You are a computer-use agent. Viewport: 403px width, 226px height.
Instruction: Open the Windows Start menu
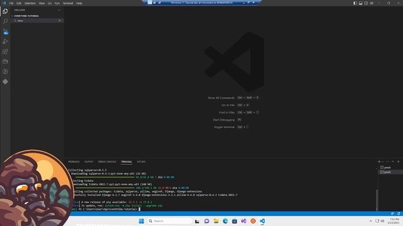pos(141,221)
